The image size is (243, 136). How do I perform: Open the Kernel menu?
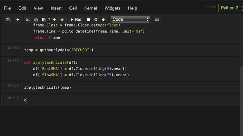[91, 8]
